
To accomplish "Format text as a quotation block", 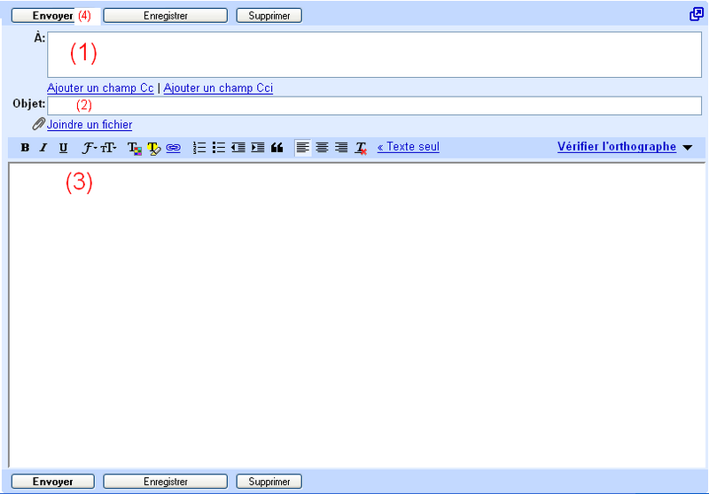I will click(x=277, y=147).
